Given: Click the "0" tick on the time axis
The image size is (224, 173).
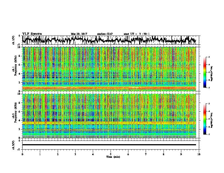Looking at the screenshot, I should tap(22, 154).
